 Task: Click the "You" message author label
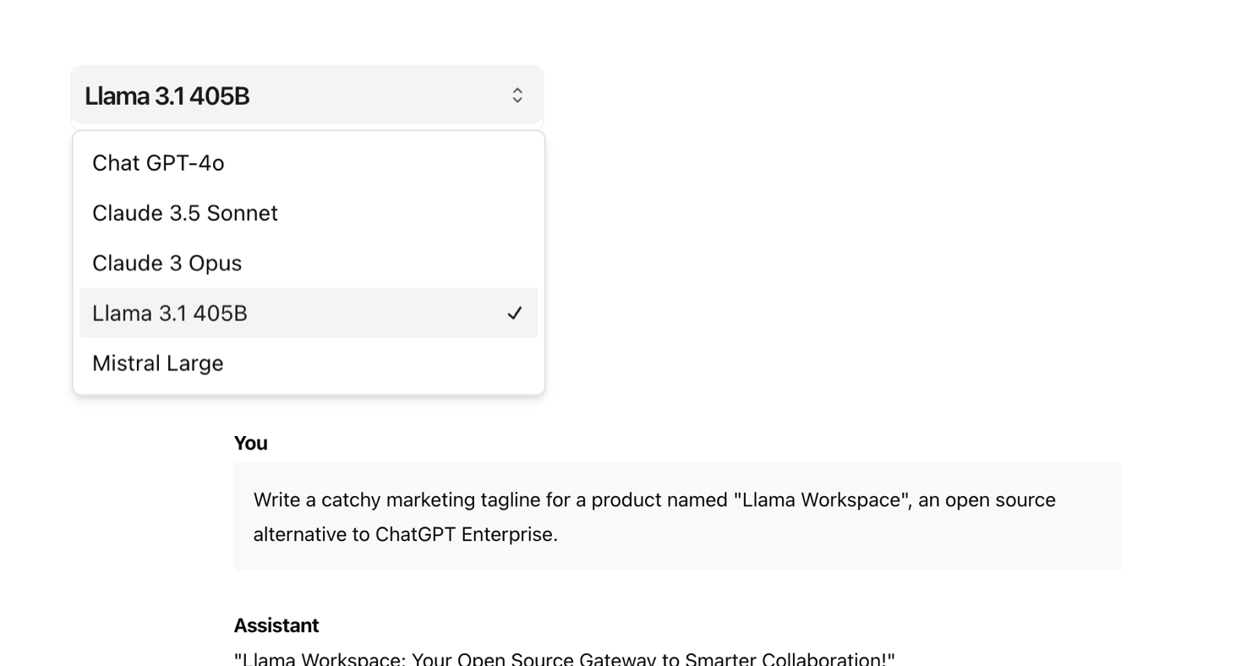250,444
